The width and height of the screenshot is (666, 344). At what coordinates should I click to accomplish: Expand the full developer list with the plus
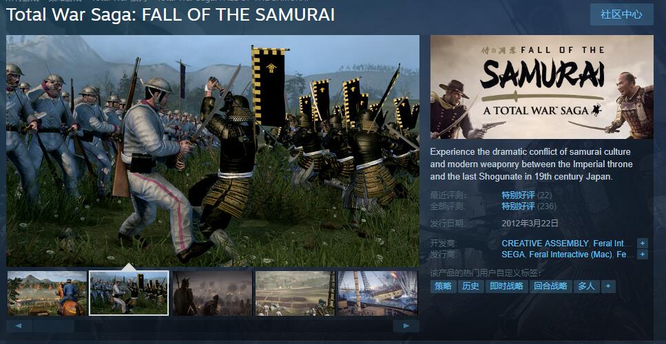coord(642,244)
